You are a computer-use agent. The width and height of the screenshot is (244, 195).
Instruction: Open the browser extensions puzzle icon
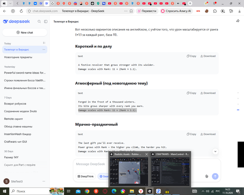tap(215, 11)
